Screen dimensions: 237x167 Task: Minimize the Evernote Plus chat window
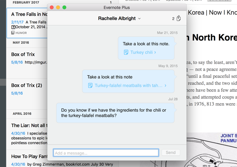click(58, 7)
